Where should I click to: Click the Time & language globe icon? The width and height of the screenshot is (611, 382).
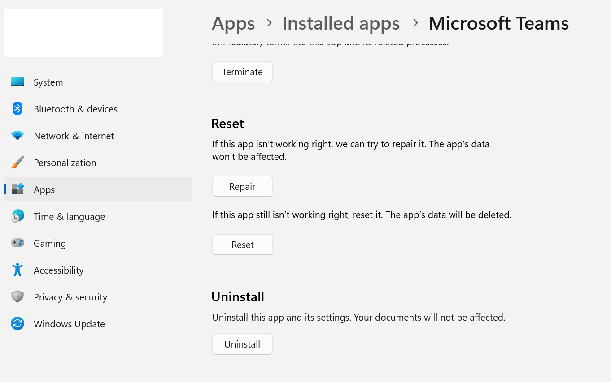(17, 216)
